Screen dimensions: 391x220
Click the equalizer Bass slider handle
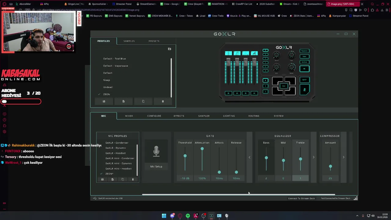point(266,158)
